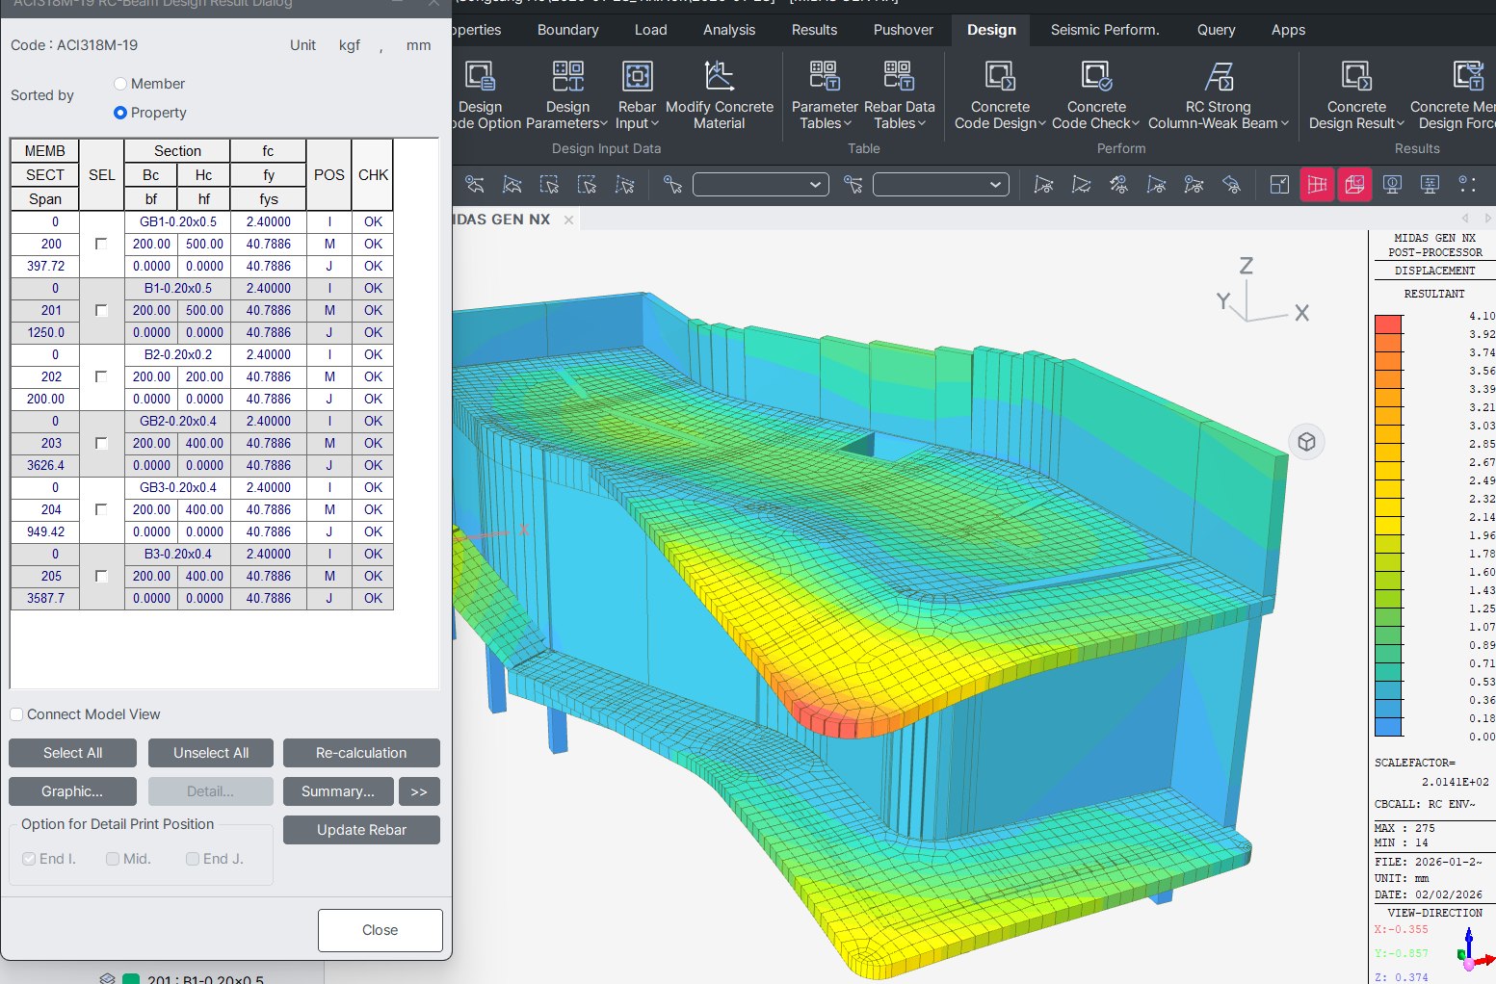Screen dimensions: 1496x984
Task: Expand Rebar Input dropdown arrow
Action: (655, 123)
